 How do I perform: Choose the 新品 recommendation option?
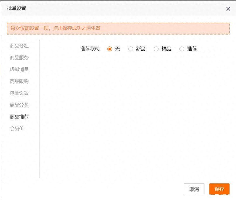[131, 49]
